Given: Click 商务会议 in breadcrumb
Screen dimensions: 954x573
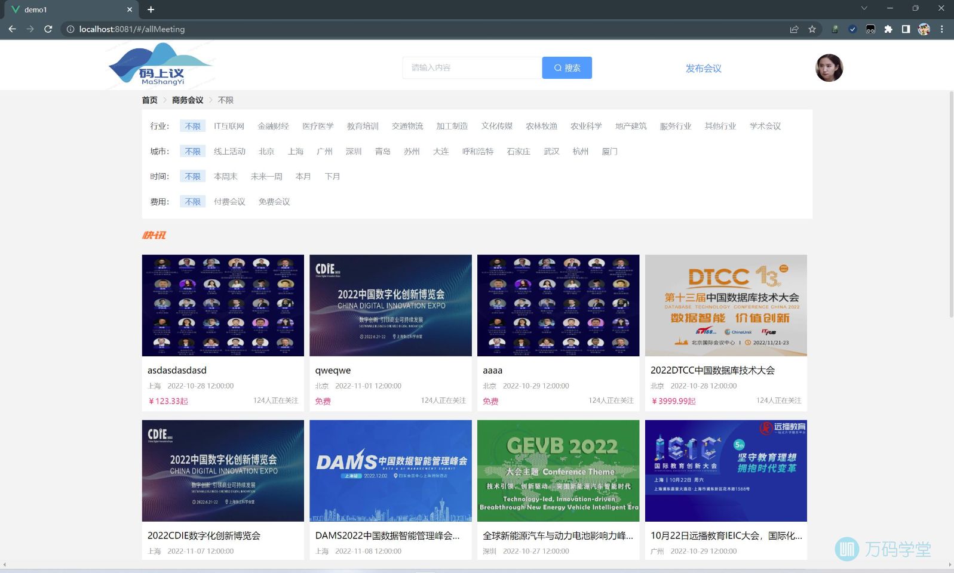Looking at the screenshot, I should [x=188, y=100].
